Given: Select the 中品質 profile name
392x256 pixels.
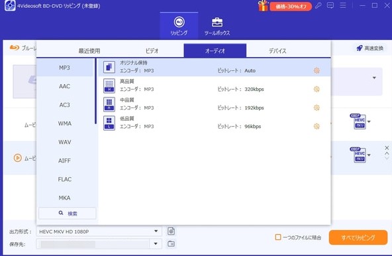Looking at the screenshot, I should pyautogui.click(x=127, y=100).
